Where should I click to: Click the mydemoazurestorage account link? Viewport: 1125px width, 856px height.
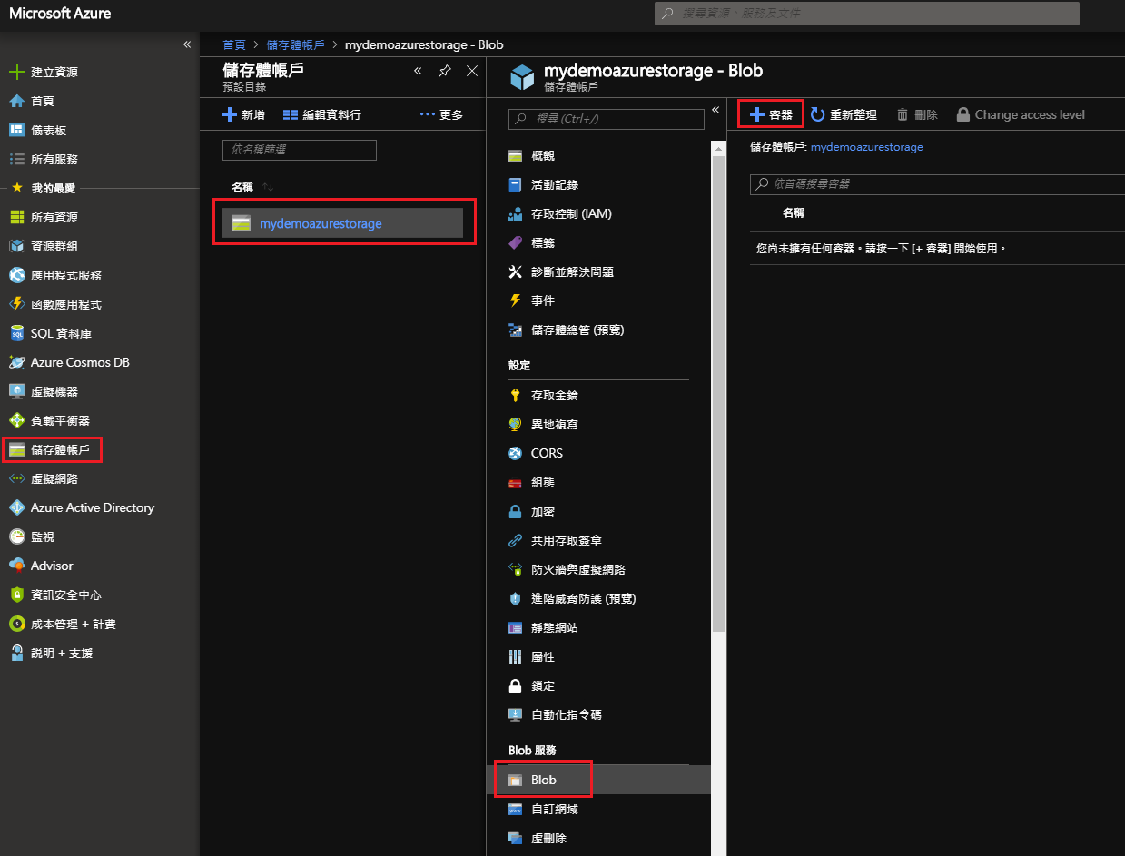[321, 223]
